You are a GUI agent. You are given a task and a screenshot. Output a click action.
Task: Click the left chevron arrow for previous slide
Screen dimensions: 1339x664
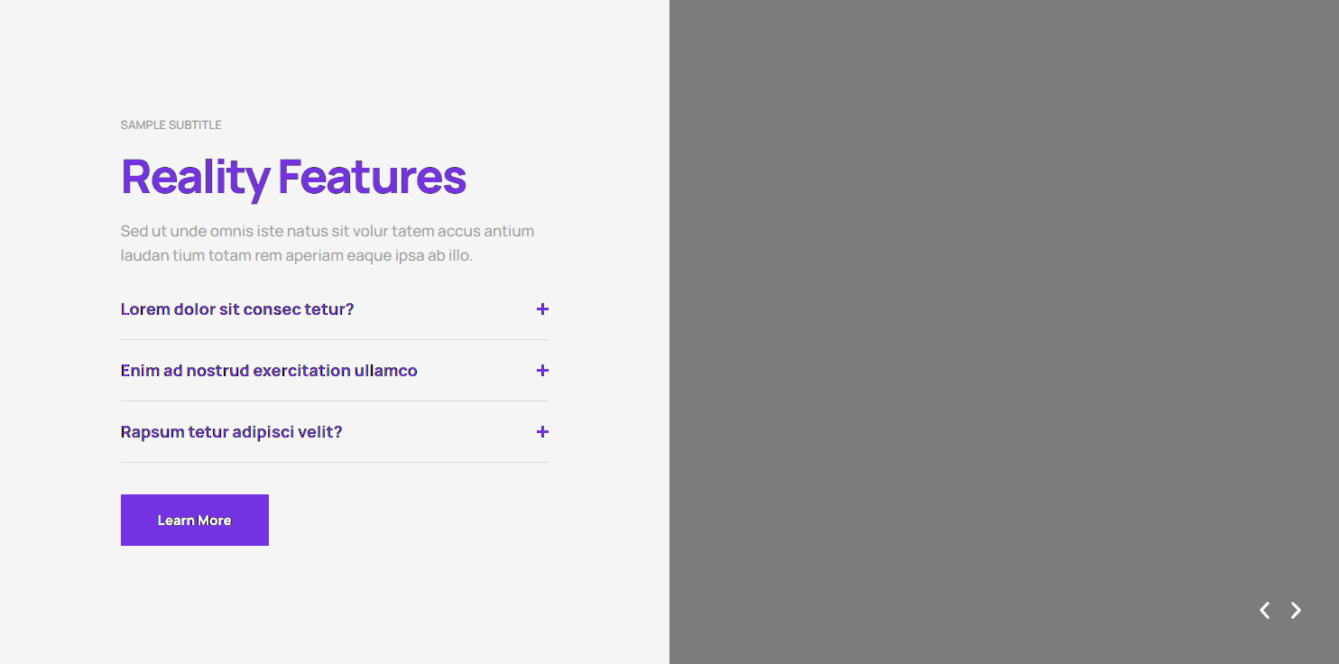1264,610
